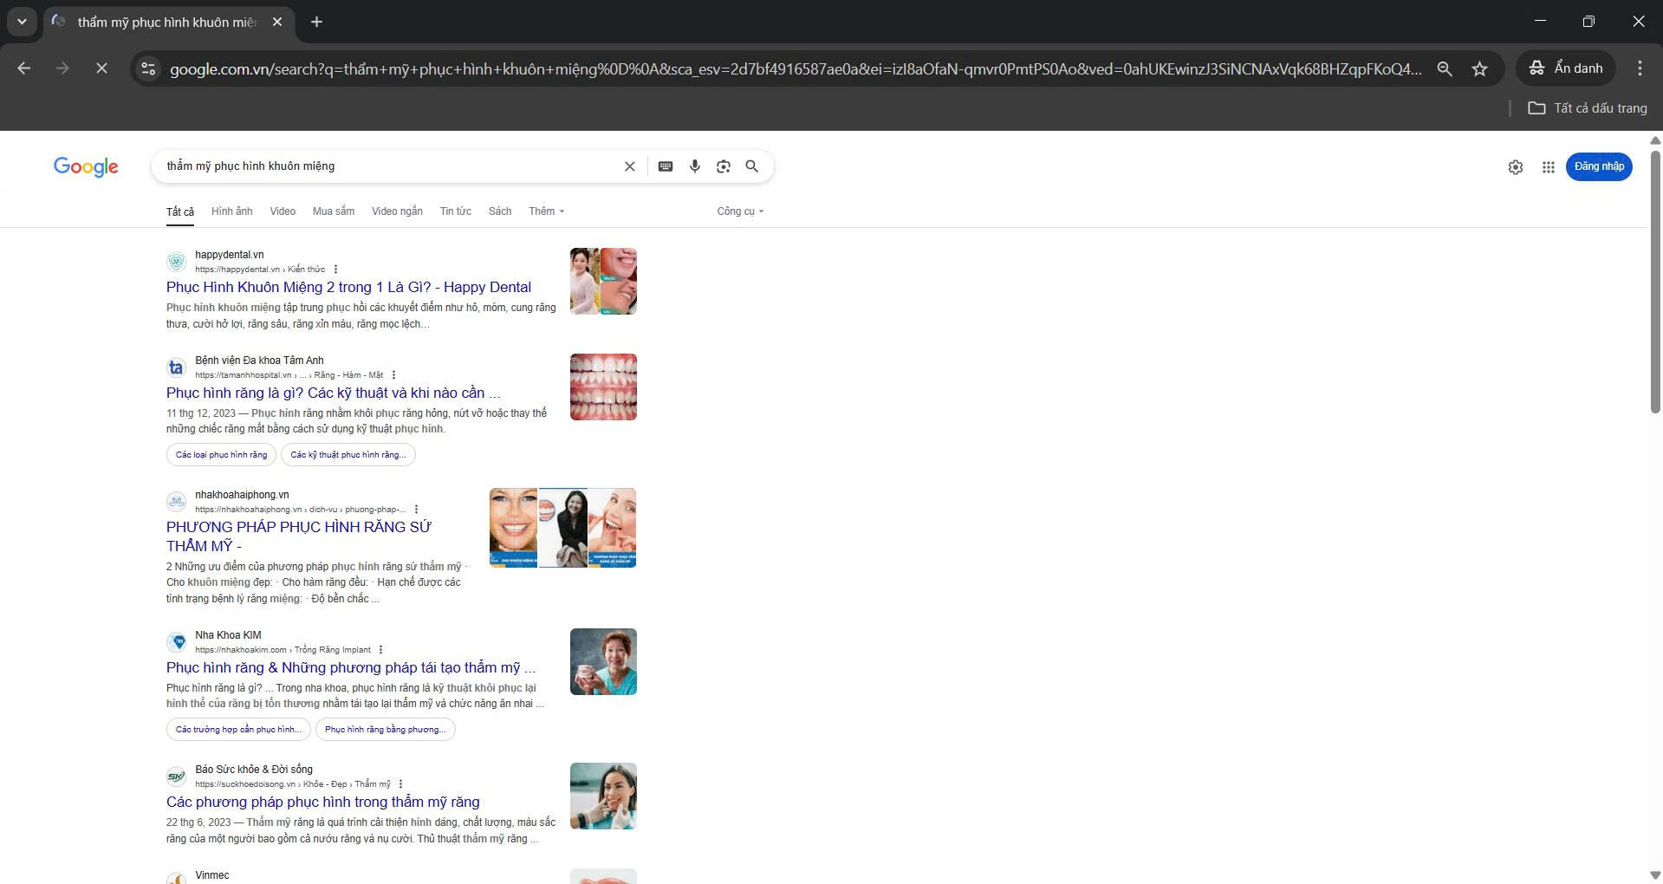Switch to the Mua sắm tab
The image size is (1663, 884).
334,211
